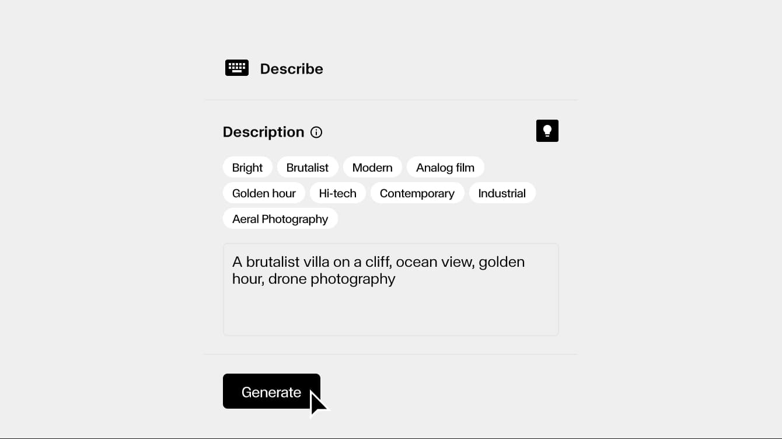
Task: Click the Describe section header
Action: click(292, 69)
